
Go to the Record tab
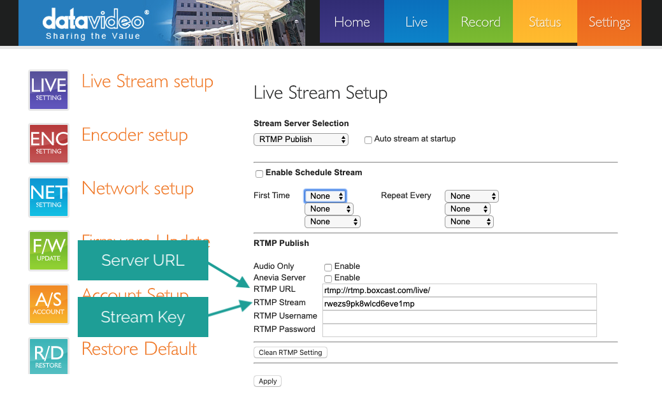click(x=480, y=23)
